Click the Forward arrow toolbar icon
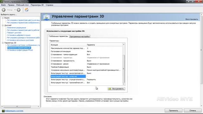Image resolution: width=203 pixels, height=114 pixels. (18, 10)
